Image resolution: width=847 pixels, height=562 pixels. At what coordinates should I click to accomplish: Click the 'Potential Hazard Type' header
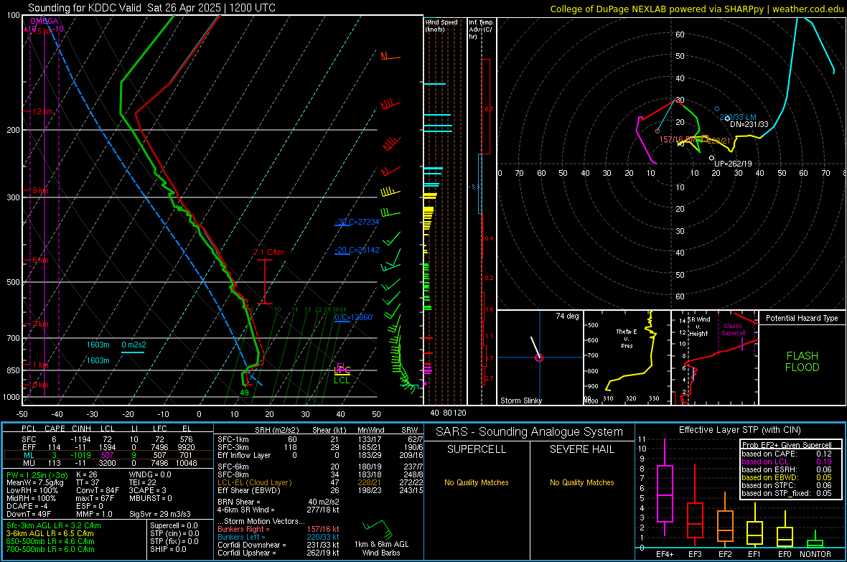[x=802, y=318]
